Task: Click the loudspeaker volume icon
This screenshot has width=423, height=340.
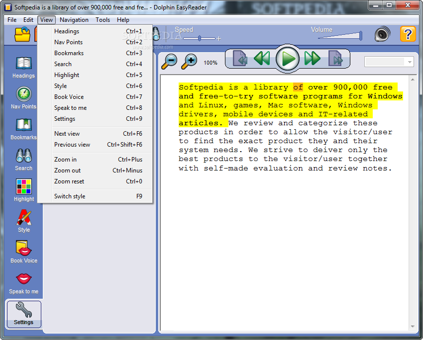Action: pyautogui.click(x=383, y=34)
